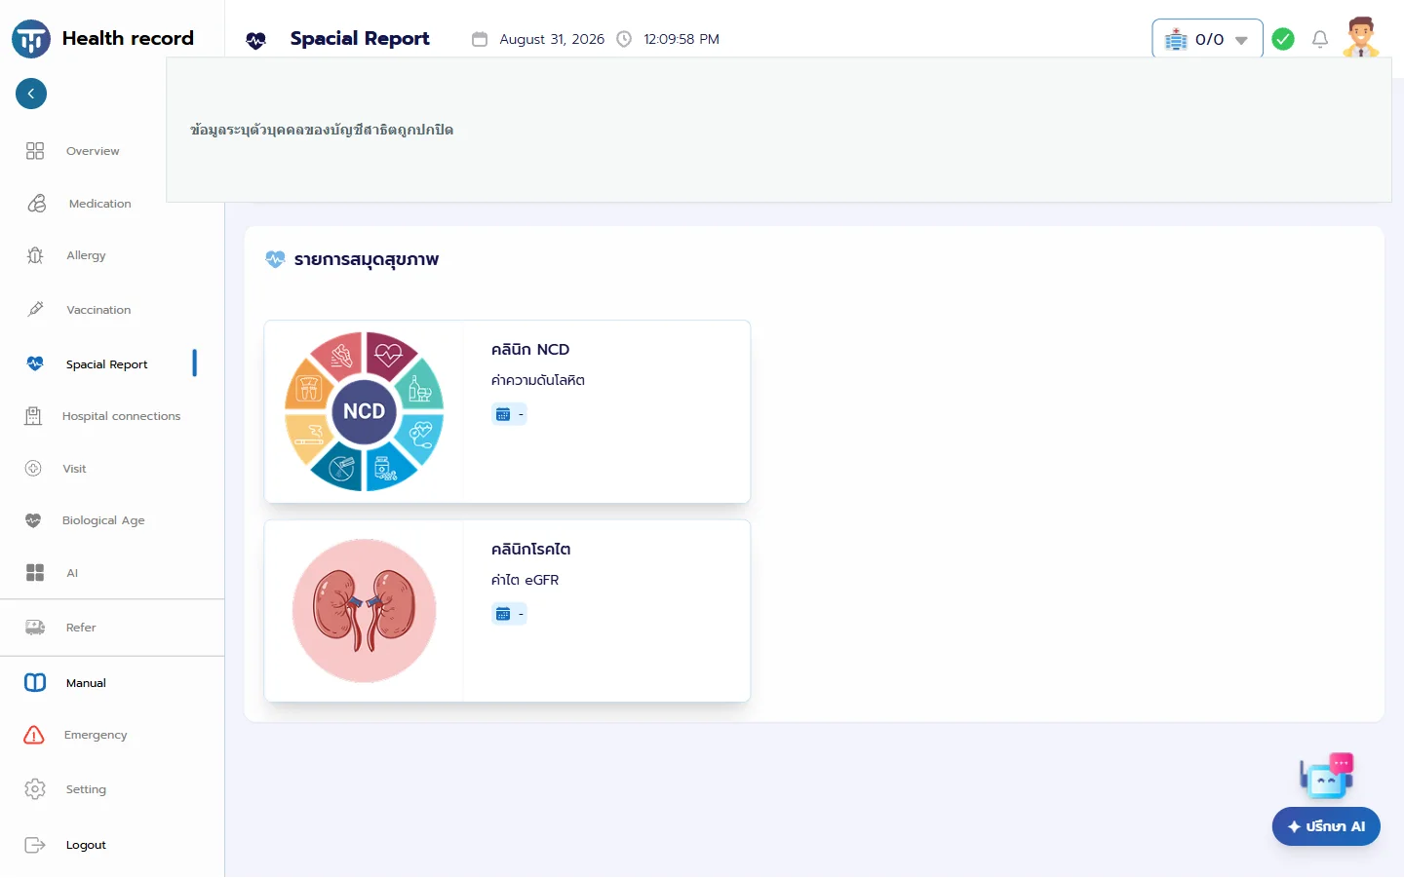The image size is (1404, 878).
Task: Click the Allergy bug icon
Action: [x=35, y=255]
